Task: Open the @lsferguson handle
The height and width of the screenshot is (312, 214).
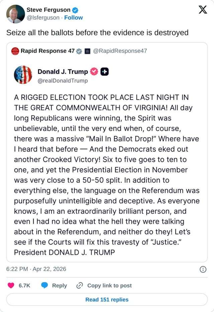Action: [x=43, y=17]
